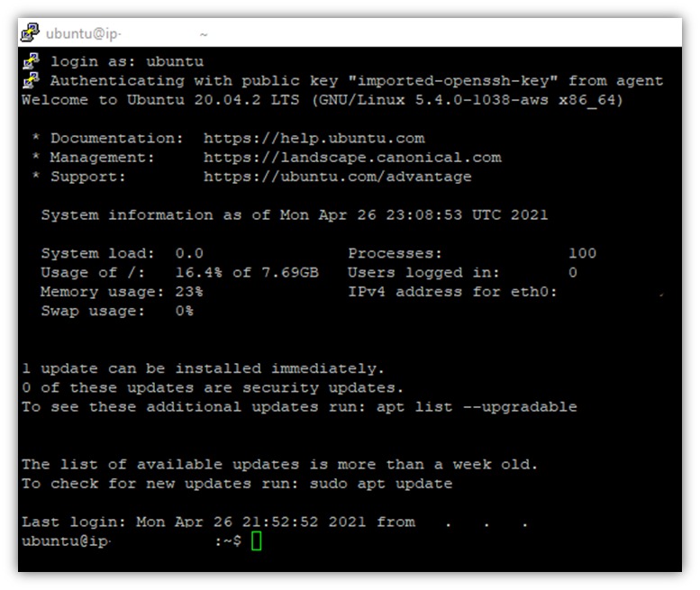Click the 'login as: ubuntu' text
700x590 pixels.
tap(127, 61)
